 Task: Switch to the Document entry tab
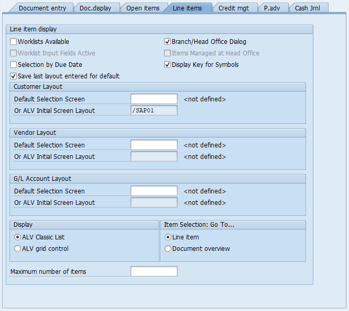42,8
